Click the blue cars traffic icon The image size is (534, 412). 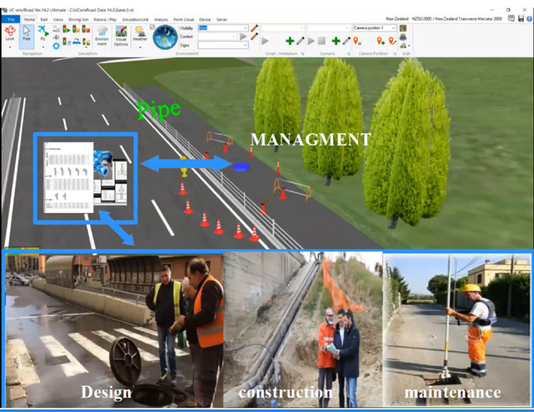pyautogui.click(x=76, y=42)
